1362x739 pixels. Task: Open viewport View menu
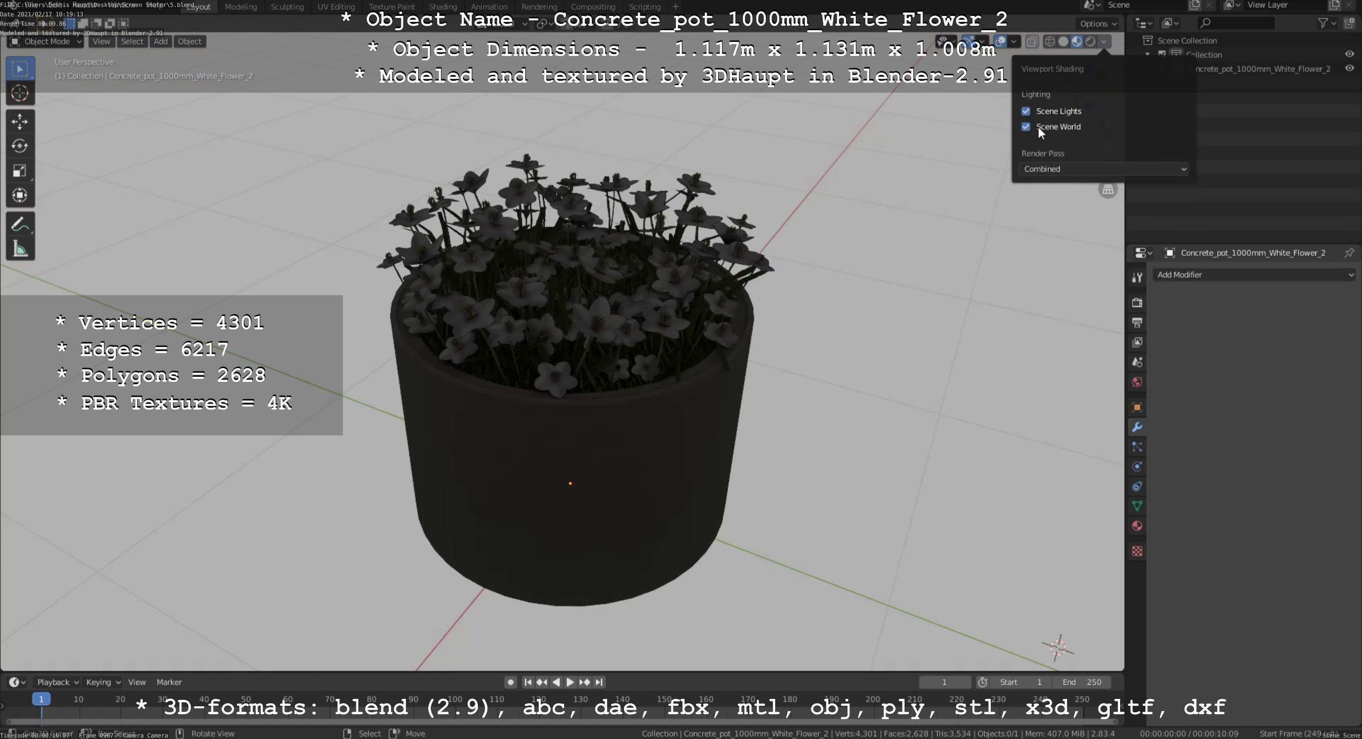[101, 42]
